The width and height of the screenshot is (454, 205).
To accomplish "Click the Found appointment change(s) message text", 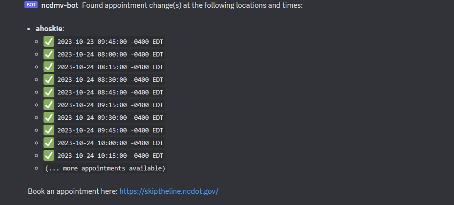I will click(x=192, y=5).
